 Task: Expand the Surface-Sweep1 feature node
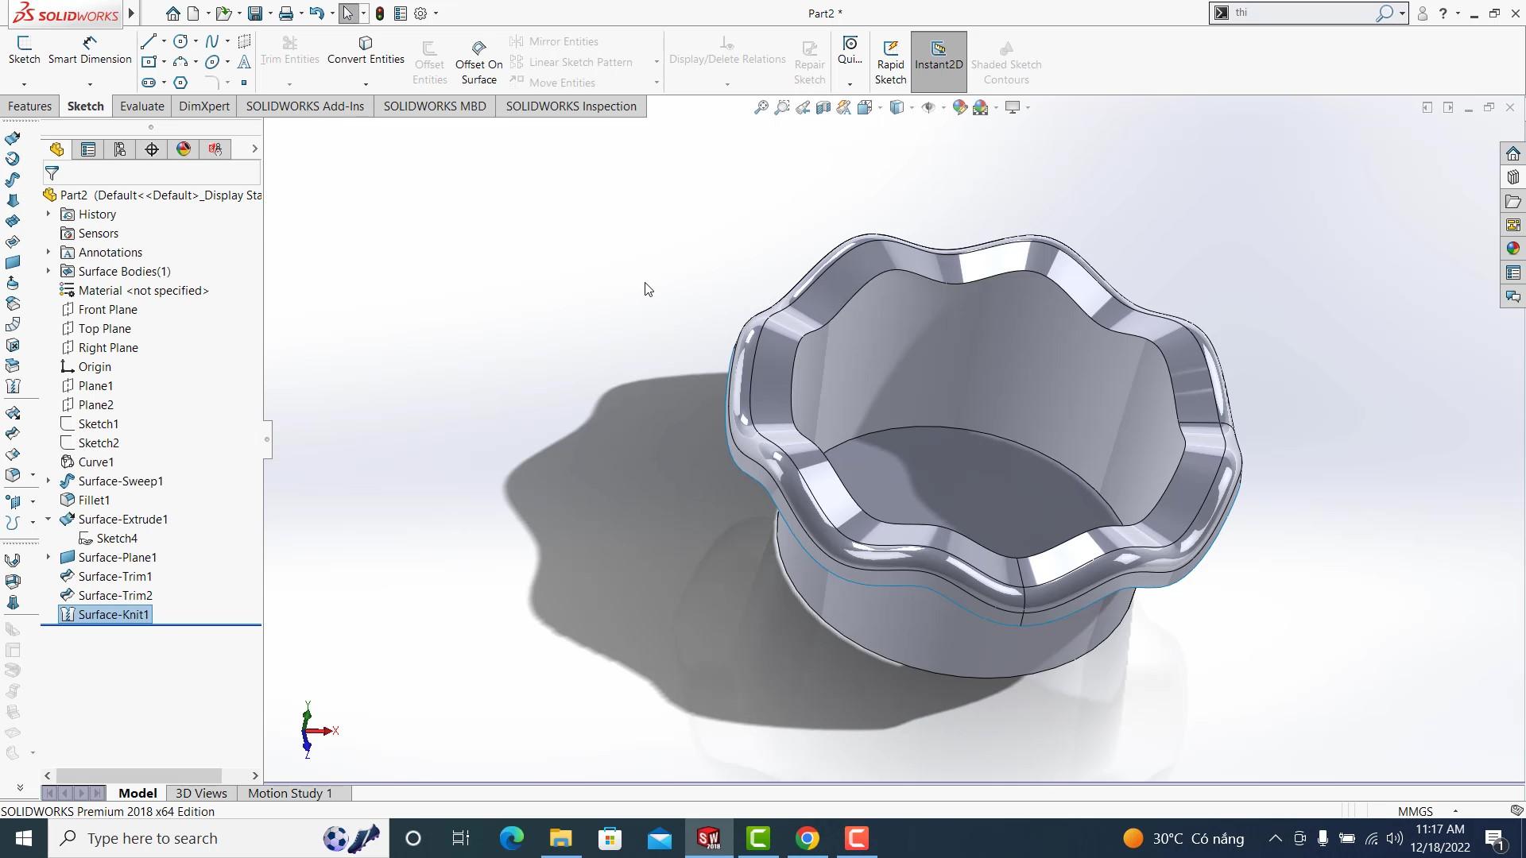[48, 481]
